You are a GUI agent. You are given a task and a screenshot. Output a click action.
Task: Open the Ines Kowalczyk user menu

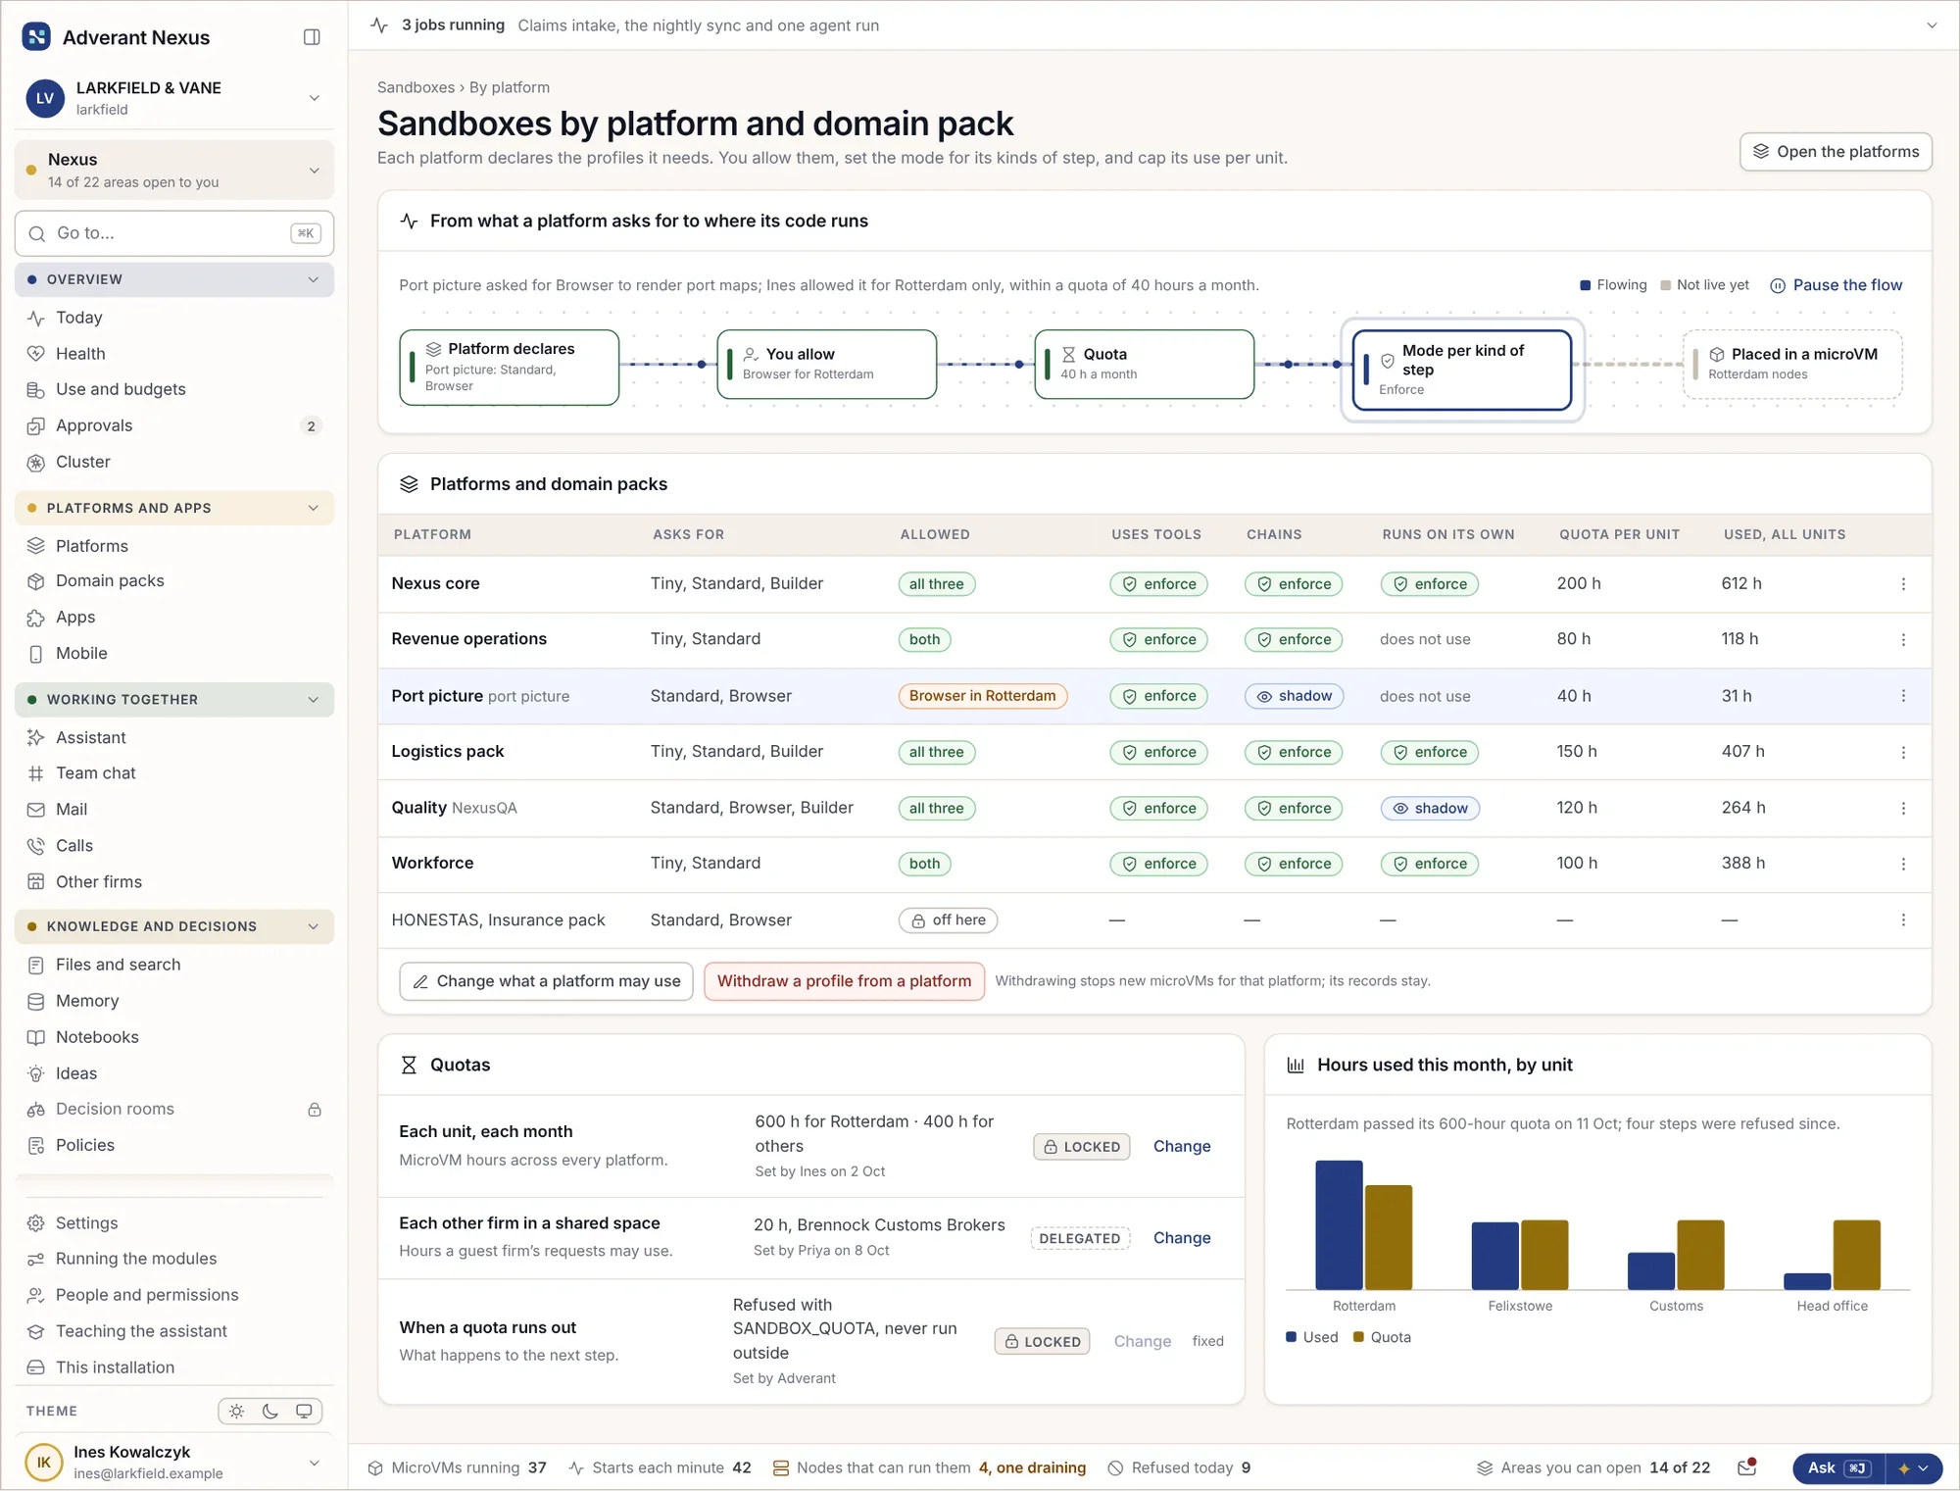(174, 1463)
